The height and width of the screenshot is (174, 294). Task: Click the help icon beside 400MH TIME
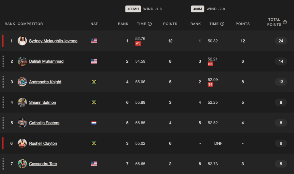pyautogui.click(x=150, y=24)
